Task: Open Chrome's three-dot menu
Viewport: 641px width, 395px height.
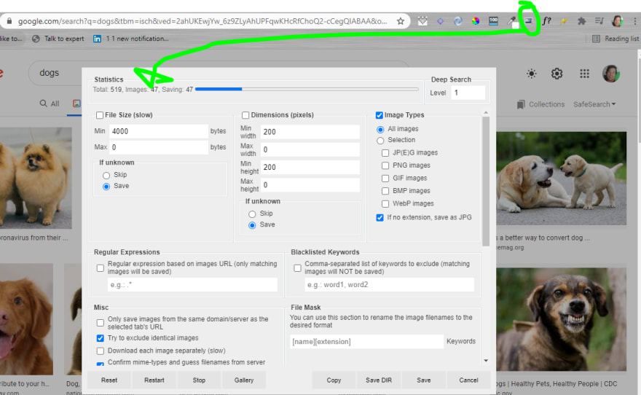Action: (635, 21)
